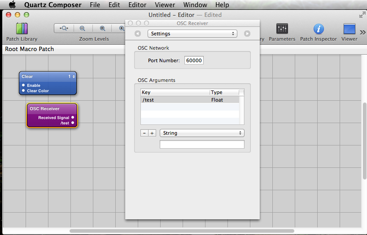Click the zoom-to-fit magnifier button
The image size is (367, 235).
[x=64, y=28]
